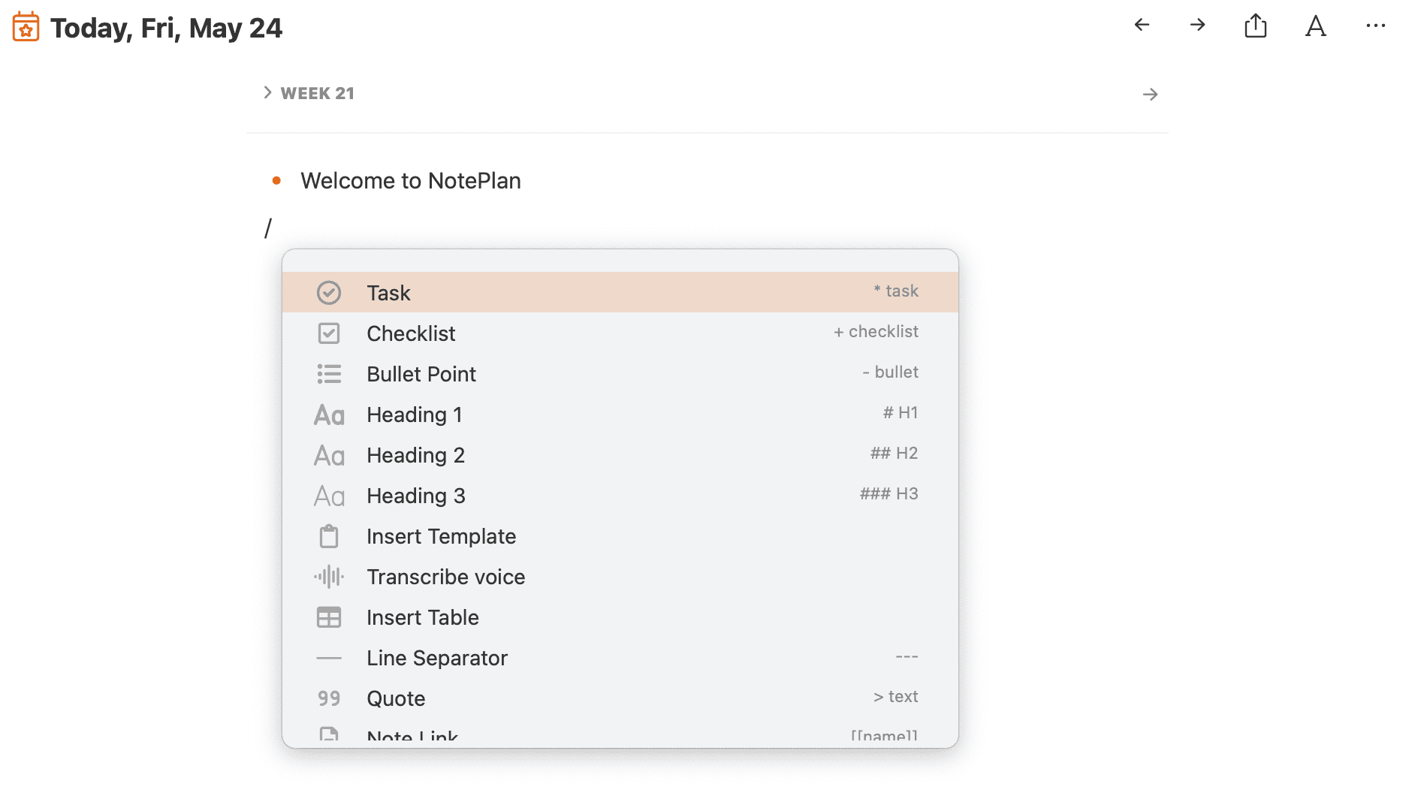Viewport: 1418px width, 802px height.
Task: Click the Transcribe voice waveform icon
Action: 329,576
